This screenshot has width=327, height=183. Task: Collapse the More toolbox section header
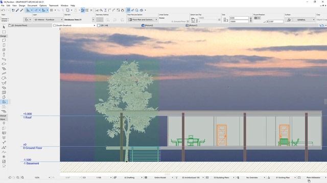coord(3,119)
